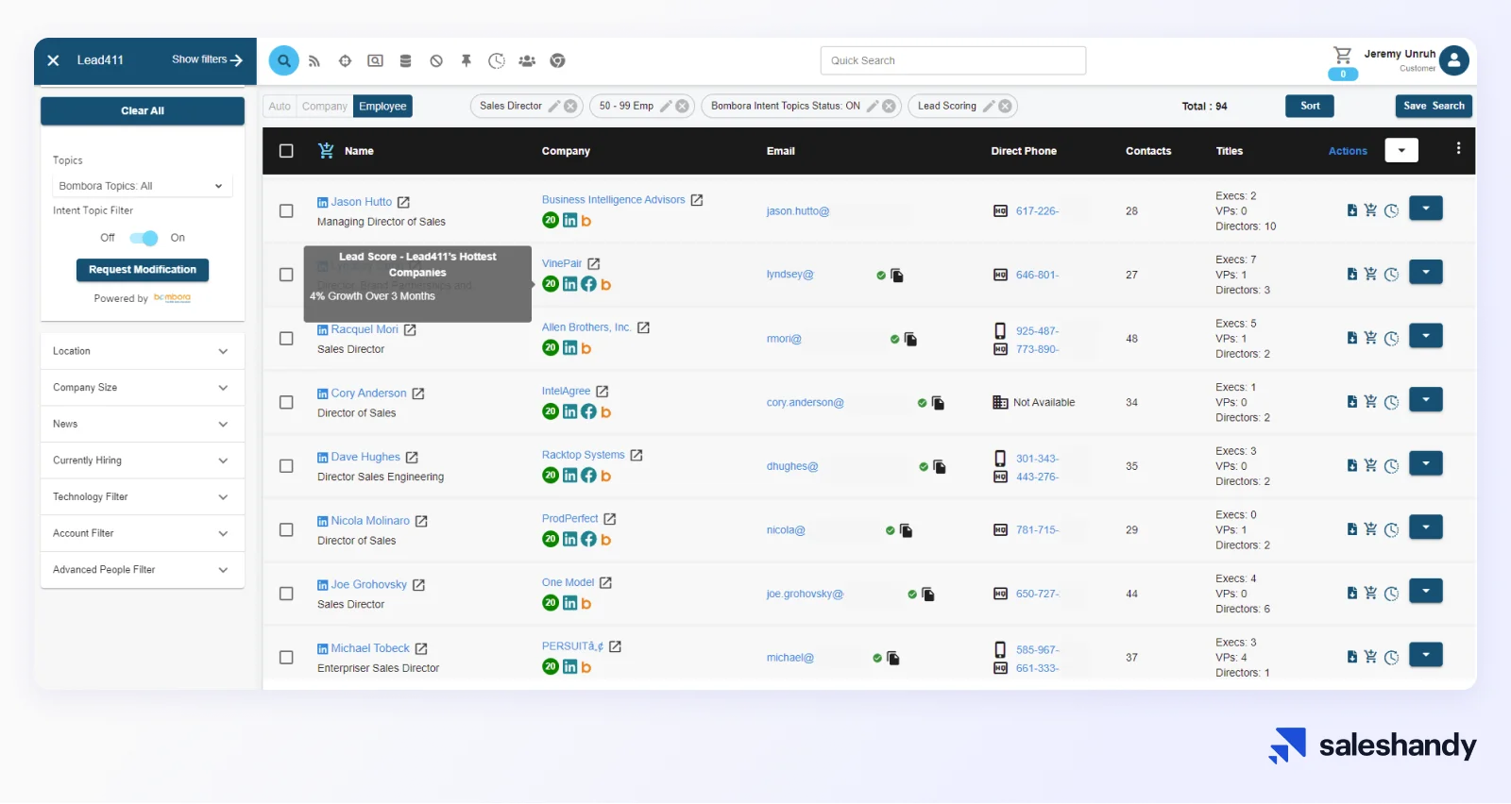This screenshot has height=804, width=1511.
Task: Expand the Technology Filter section
Action: tap(143, 497)
